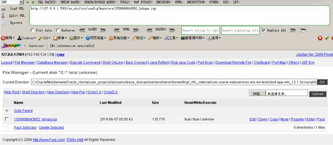Open the TOOLS menu in HackBar
This screenshot has height=145, width=333.
click(125, 2)
